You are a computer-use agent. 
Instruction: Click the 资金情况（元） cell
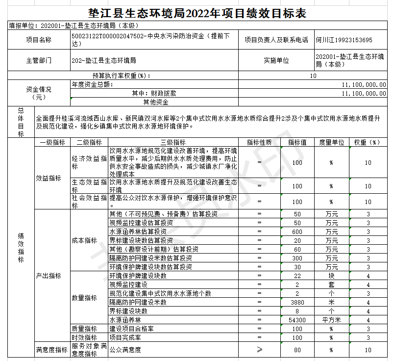click(39, 93)
